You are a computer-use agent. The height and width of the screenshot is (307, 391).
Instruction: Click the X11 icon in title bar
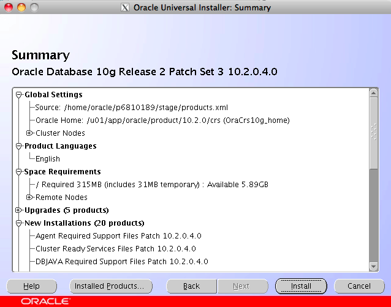pos(126,8)
